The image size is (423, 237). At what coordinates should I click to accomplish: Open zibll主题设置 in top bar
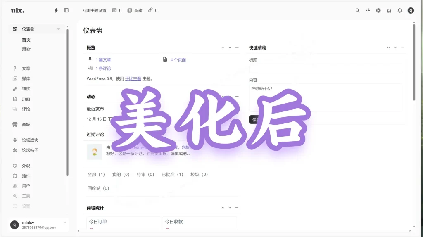(x=95, y=10)
